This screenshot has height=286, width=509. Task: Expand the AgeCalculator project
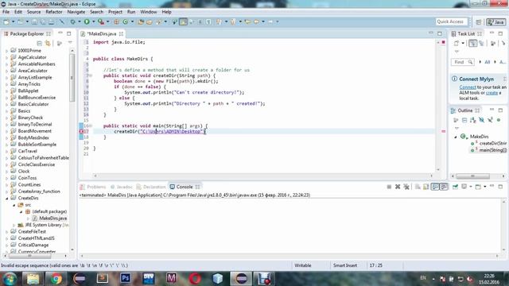click(7, 57)
